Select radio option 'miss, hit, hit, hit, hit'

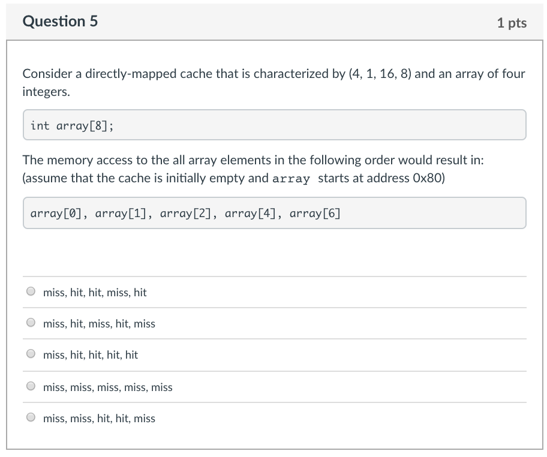31,353
